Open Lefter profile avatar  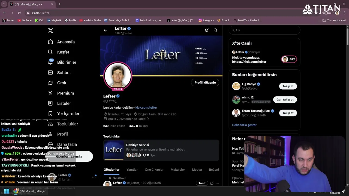pos(118,76)
